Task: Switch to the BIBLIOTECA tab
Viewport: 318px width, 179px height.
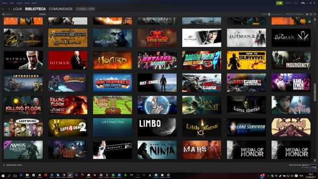Action: click(35, 9)
